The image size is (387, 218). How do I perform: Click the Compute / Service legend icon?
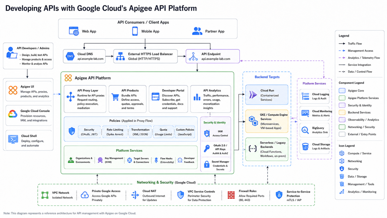[342, 153]
